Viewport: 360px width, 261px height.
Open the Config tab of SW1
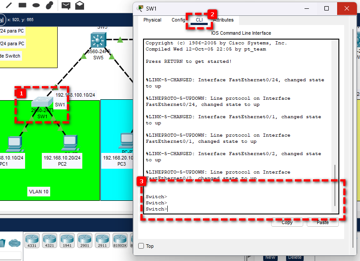(178, 20)
